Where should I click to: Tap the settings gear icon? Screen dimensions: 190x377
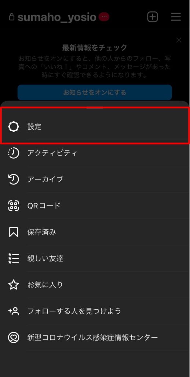click(14, 127)
